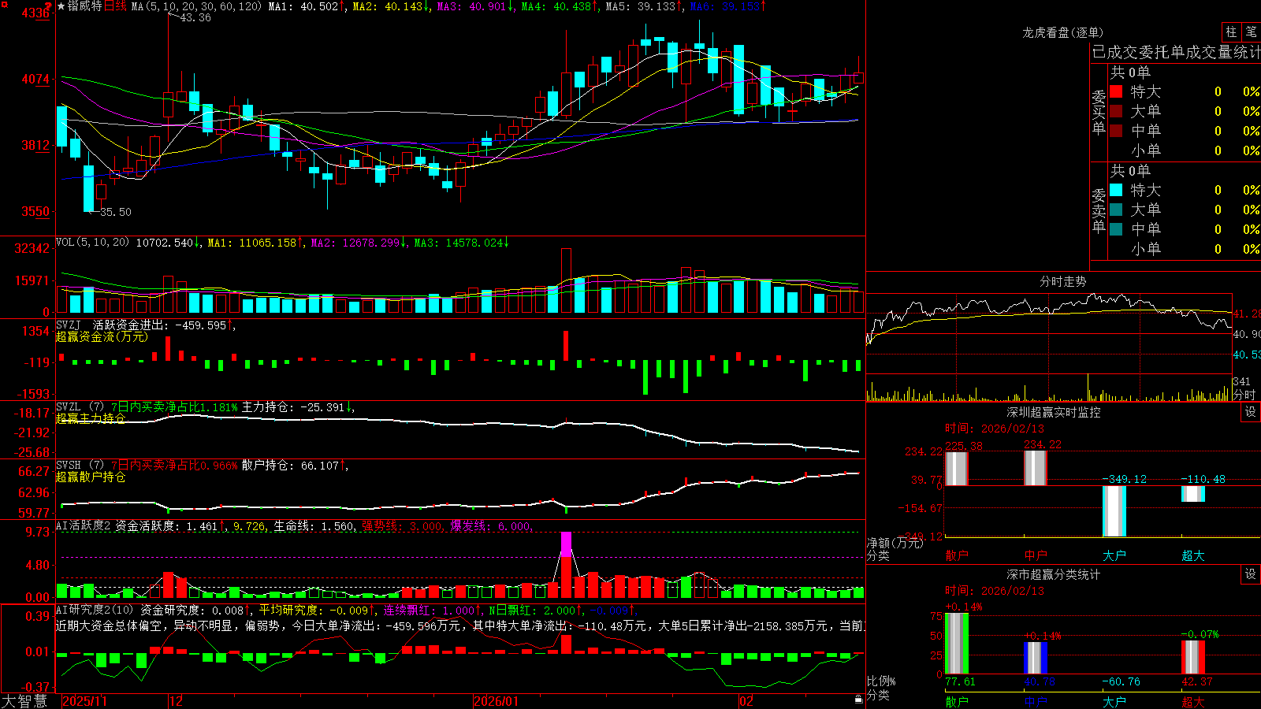Viewport: 1261px width, 709px height.
Task: Click the magenta spike bar in AI活跃度 chart
Action: point(566,544)
